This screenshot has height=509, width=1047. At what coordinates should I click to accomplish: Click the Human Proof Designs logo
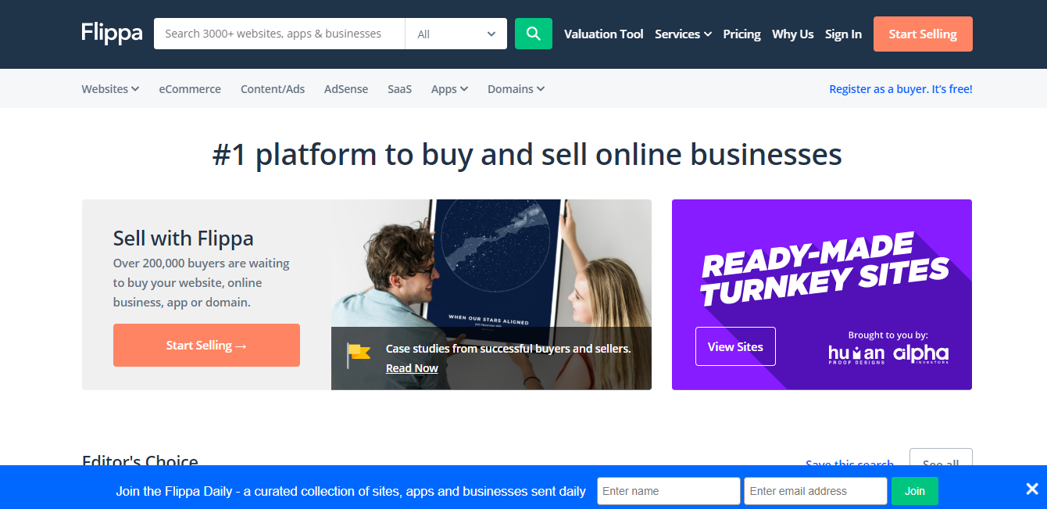coord(856,355)
